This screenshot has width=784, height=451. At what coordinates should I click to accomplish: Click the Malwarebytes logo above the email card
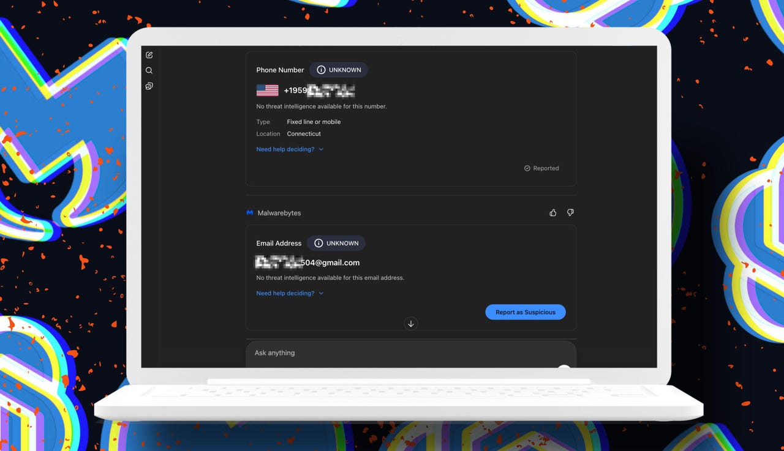coord(250,213)
